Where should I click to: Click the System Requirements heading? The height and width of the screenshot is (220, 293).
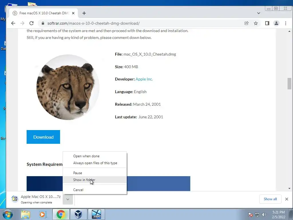[45, 164]
